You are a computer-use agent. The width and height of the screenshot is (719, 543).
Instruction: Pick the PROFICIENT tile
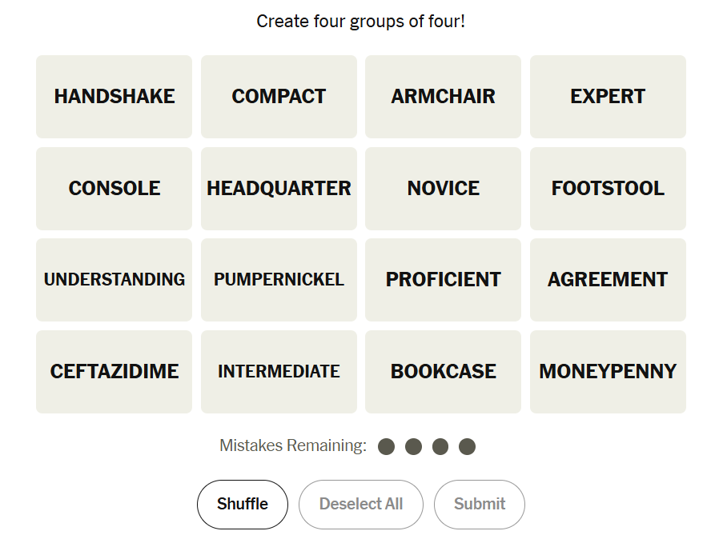coord(443,280)
